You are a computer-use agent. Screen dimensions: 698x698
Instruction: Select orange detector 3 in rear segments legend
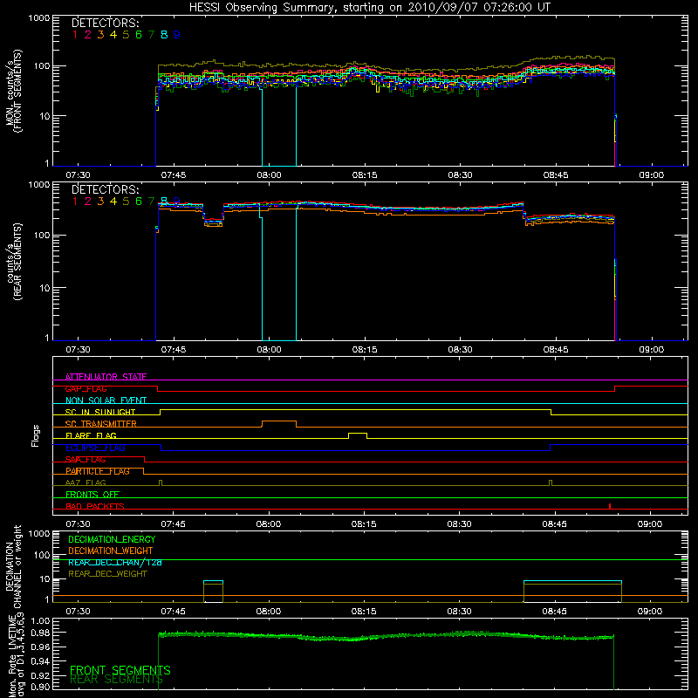pos(100,202)
